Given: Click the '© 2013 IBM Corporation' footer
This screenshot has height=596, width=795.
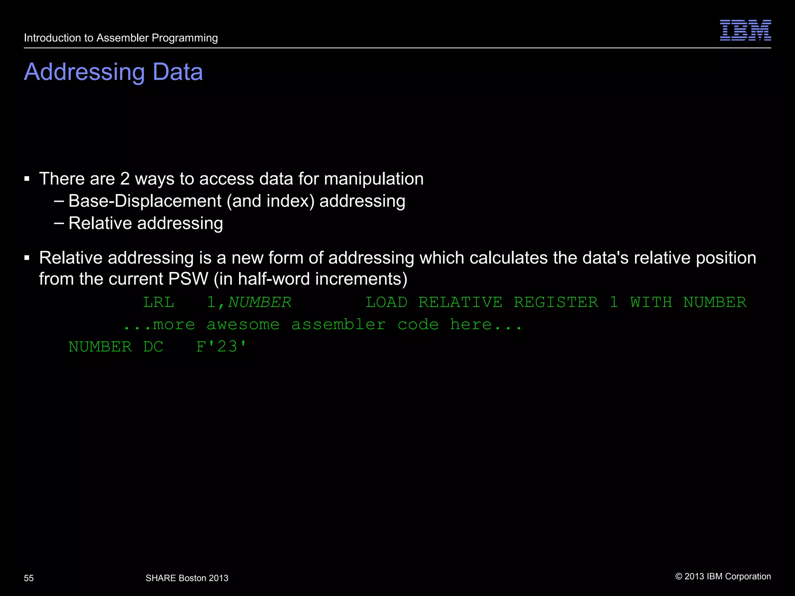Looking at the screenshot, I should pyautogui.click(x=723, y=577).
